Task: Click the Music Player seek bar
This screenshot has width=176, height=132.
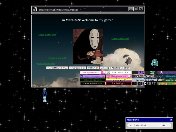Action: coord(154,125)
